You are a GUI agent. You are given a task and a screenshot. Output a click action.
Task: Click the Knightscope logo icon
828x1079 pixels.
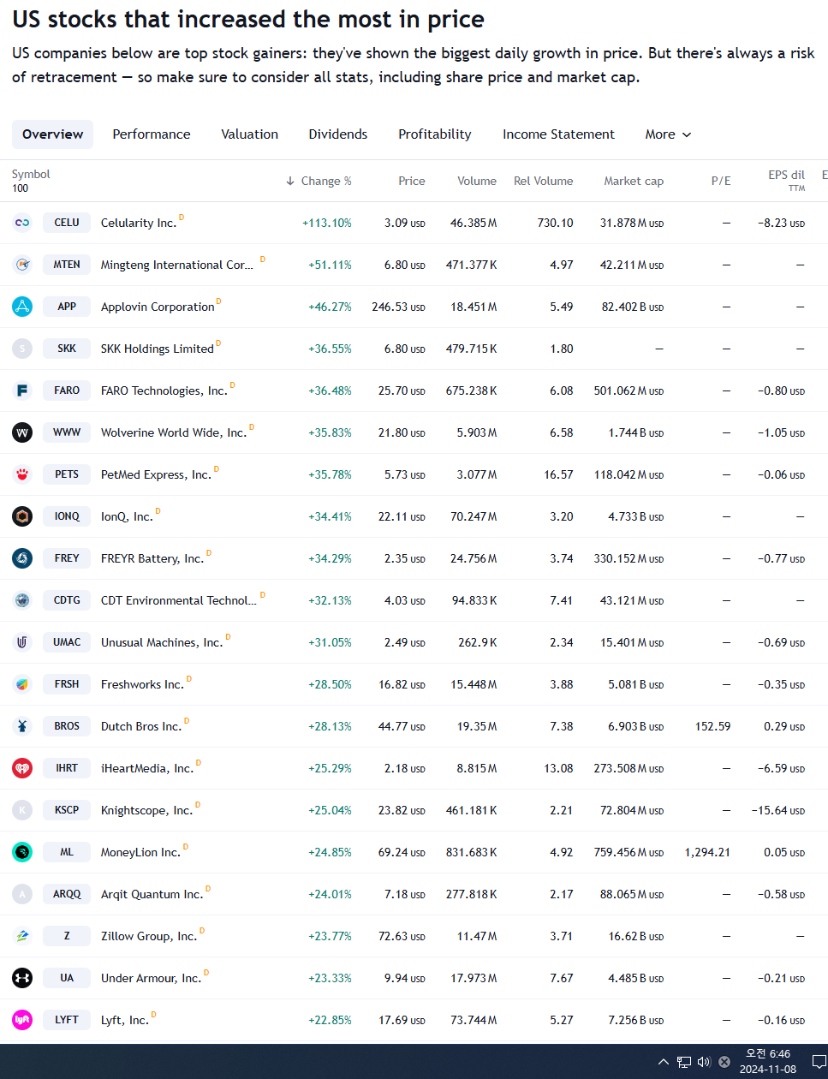(x=22, y=810)
